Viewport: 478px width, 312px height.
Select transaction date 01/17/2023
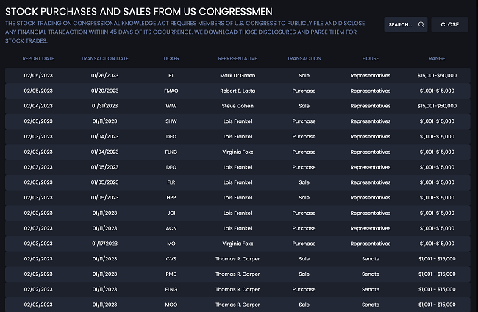coord(104,244)
